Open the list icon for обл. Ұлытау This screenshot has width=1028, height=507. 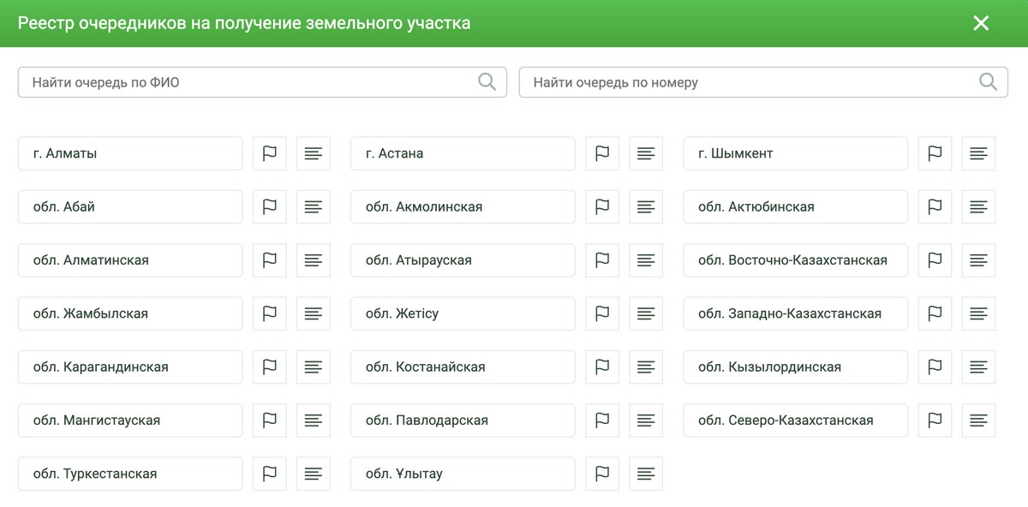coord(646,474)
